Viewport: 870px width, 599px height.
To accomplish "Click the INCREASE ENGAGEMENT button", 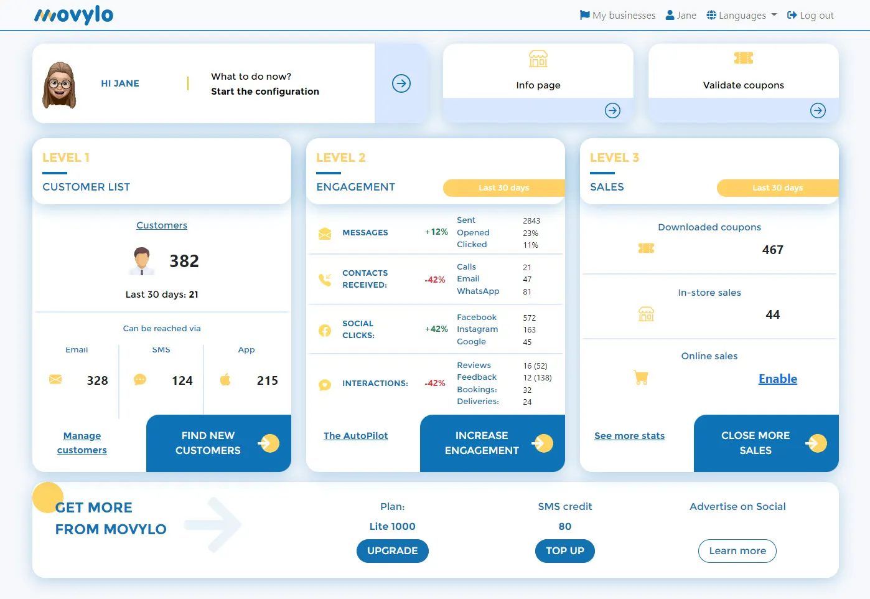I will pyautogui.click(x=492, y=443).
